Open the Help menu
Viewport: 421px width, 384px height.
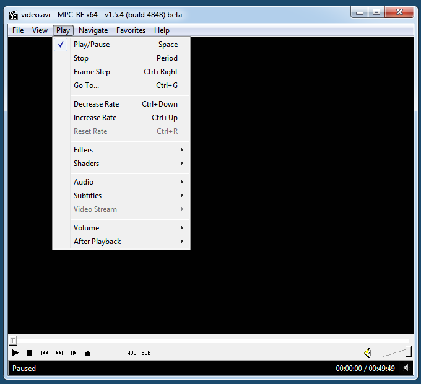tap(162, 30)
